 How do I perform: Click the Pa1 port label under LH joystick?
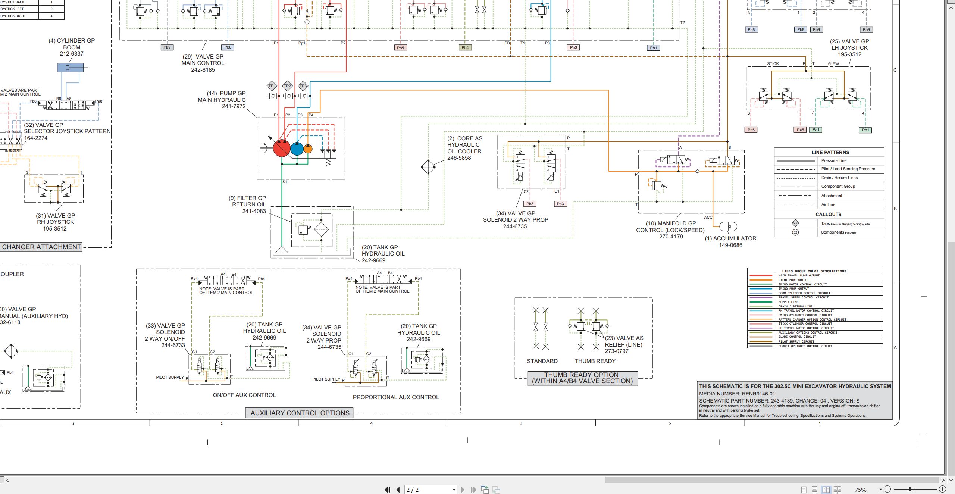[x=816, y=130]
